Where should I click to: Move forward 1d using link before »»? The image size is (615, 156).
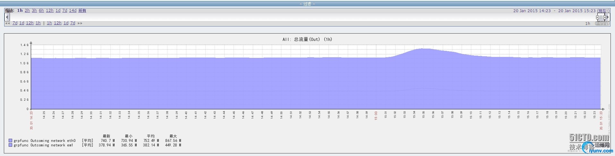(66, 23)
